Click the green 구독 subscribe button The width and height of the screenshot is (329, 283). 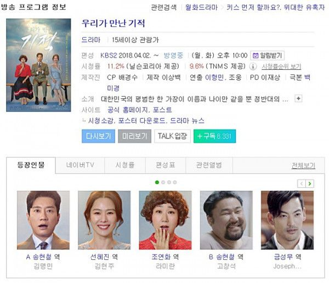pyautogui.click(x=214, y=136)
